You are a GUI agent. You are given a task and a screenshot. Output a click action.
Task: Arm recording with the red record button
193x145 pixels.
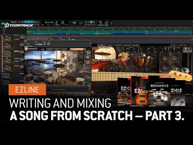pyautogui.click(x=94, y=22)
